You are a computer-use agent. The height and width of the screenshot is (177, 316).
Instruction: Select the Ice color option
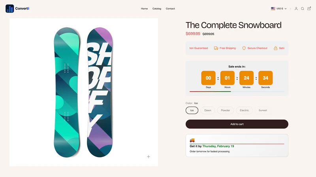pos(192,111)
